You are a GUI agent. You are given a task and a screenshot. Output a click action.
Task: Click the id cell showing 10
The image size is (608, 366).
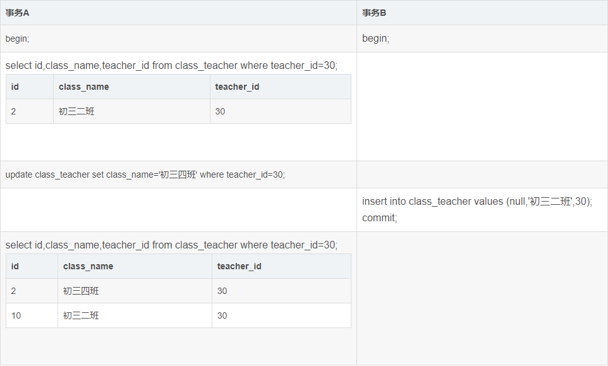16,315
